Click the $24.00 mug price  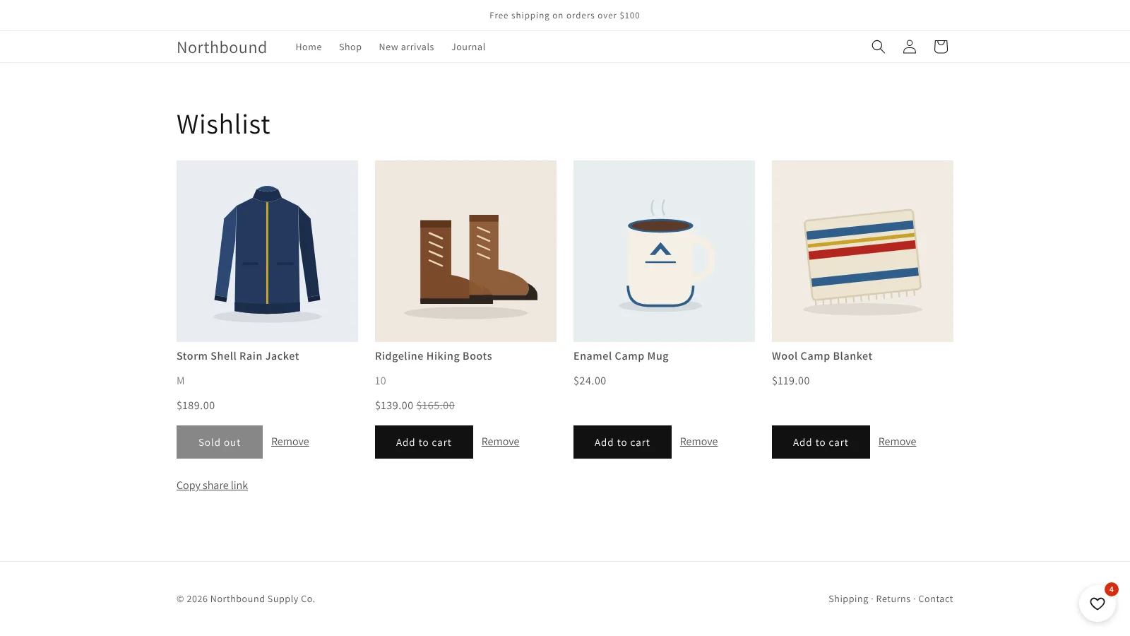(590, 381)
